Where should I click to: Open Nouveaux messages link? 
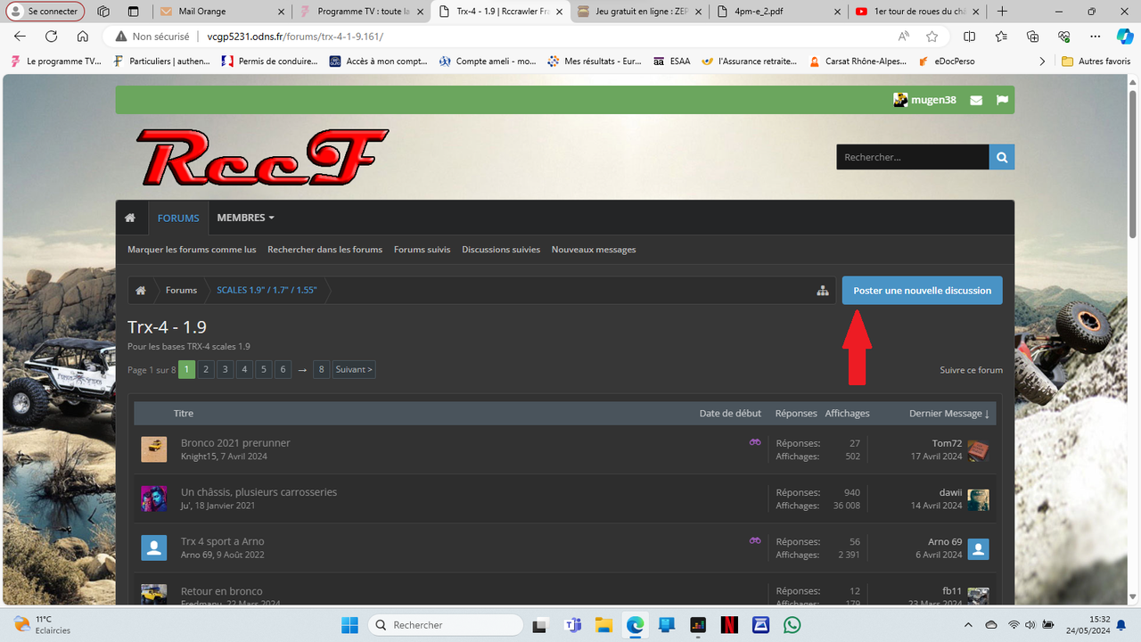594,250
